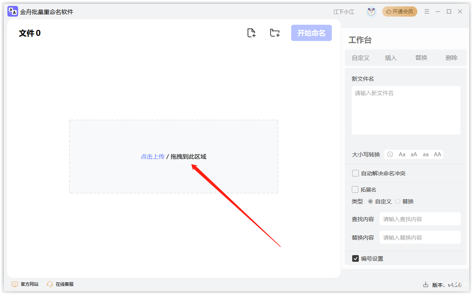Image resolution: width=473 pixels, height=295 pixels.
Task: Click the 工作台 panel heading
Action: pyautogui.click(x=360, y=40)
